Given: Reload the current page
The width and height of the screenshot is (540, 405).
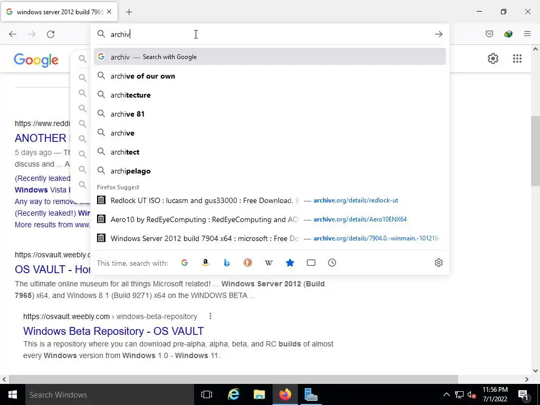Looking at the screenshot, I should click(x=51, y=34).
